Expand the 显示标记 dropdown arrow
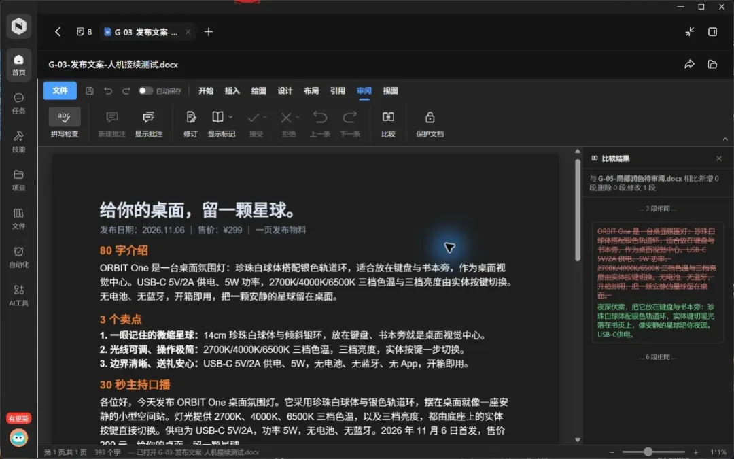734x459 pixels. (231, 117)
